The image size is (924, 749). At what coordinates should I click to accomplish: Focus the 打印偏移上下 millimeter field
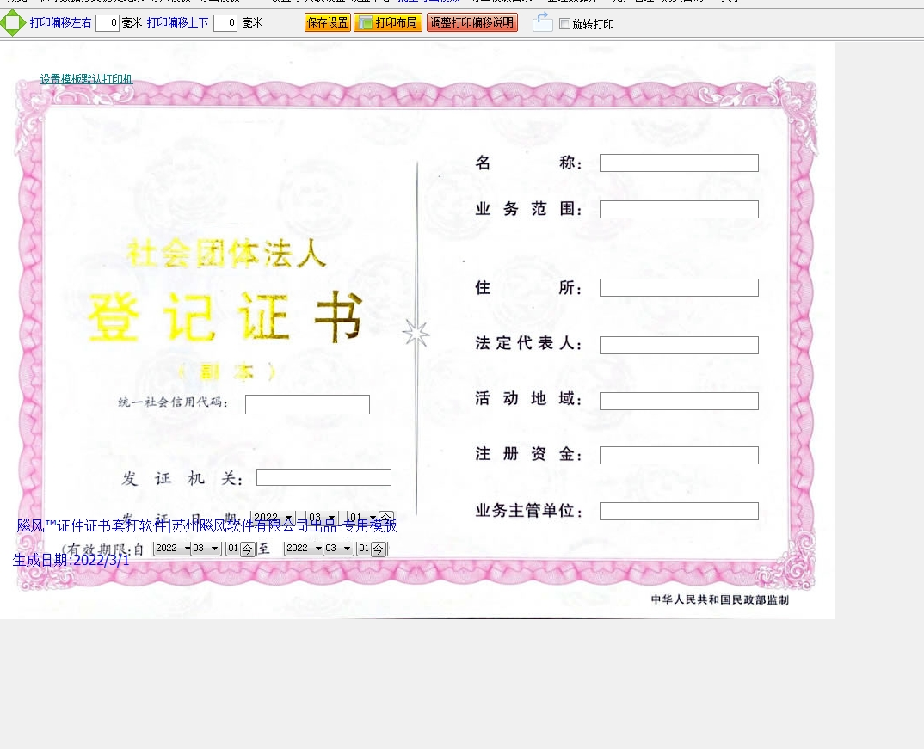pyautogui.click(x=225, y=23)
